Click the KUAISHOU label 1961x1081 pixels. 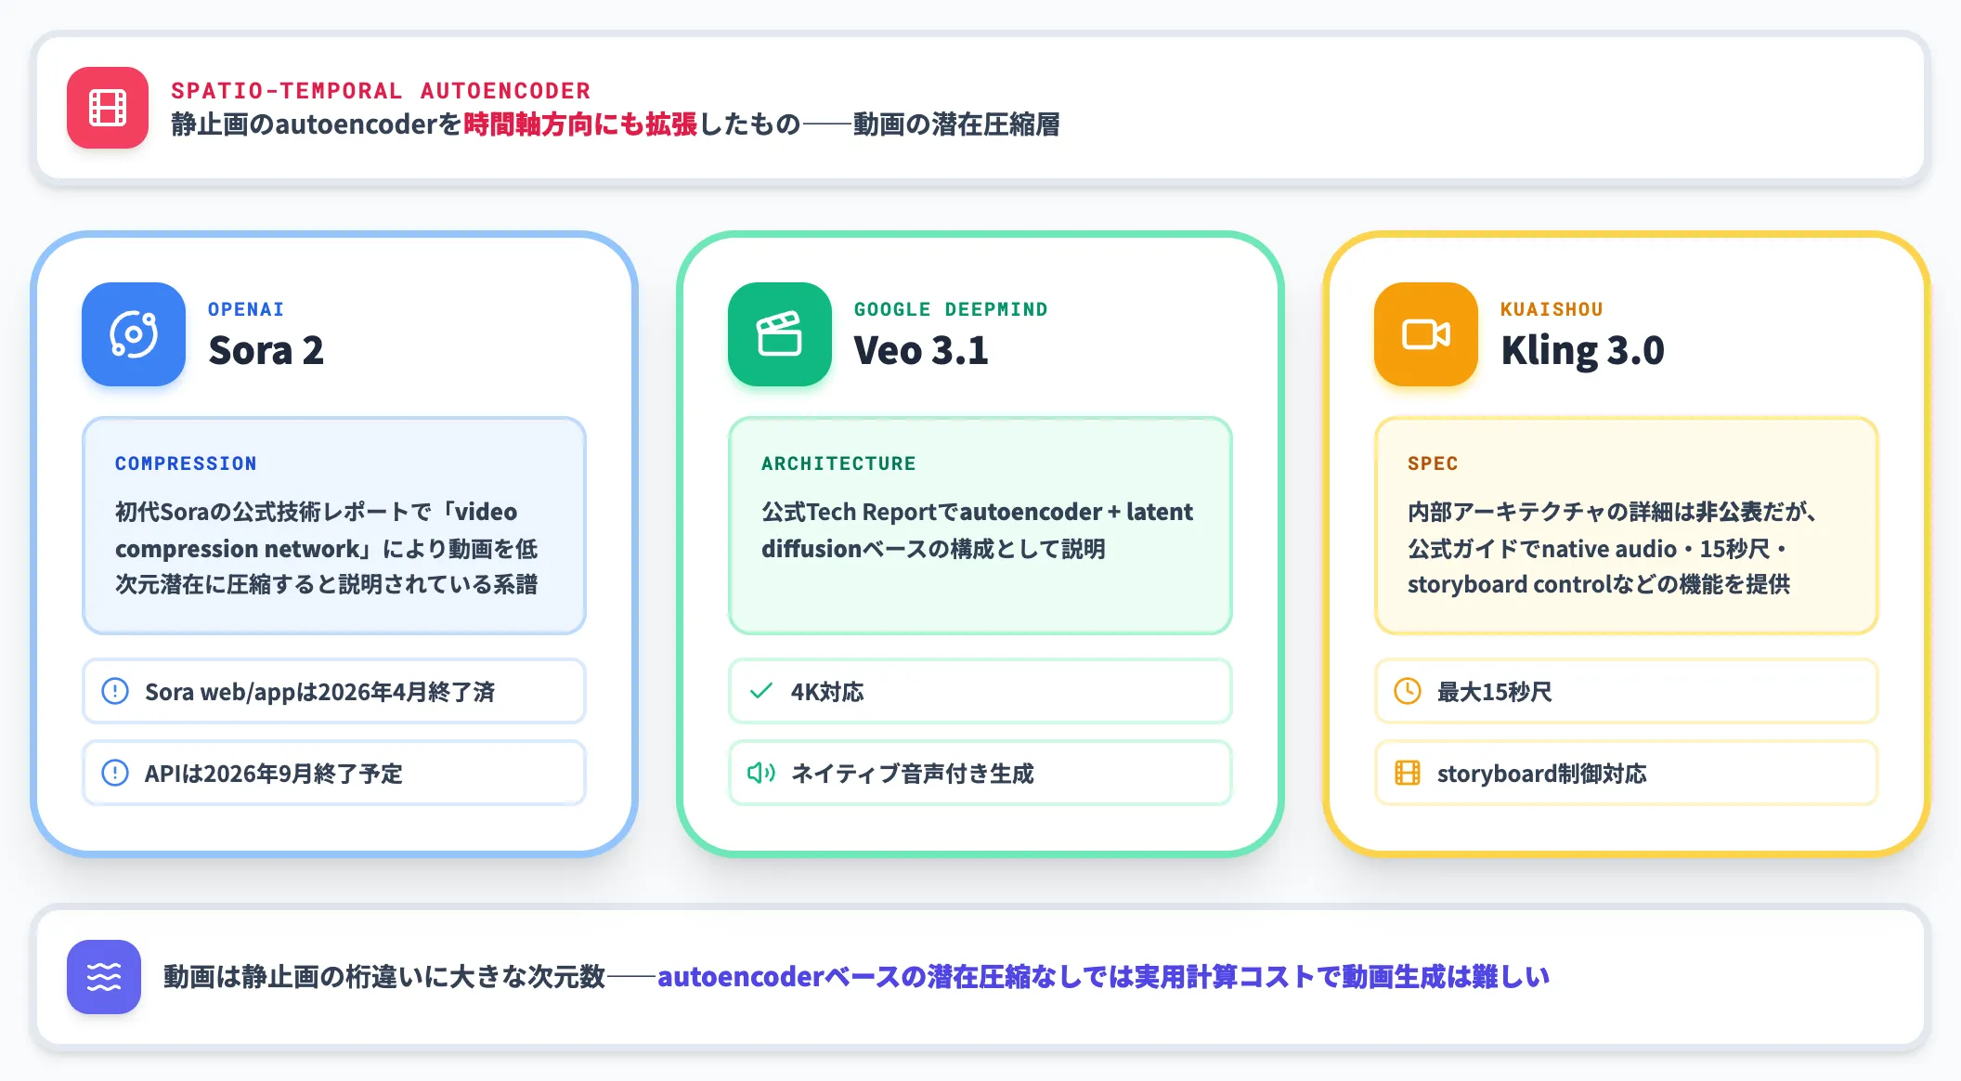[1552, 309]
